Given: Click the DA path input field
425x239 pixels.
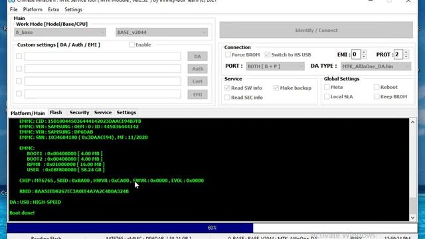Looking at the screenshot, I should click(103, 56).
